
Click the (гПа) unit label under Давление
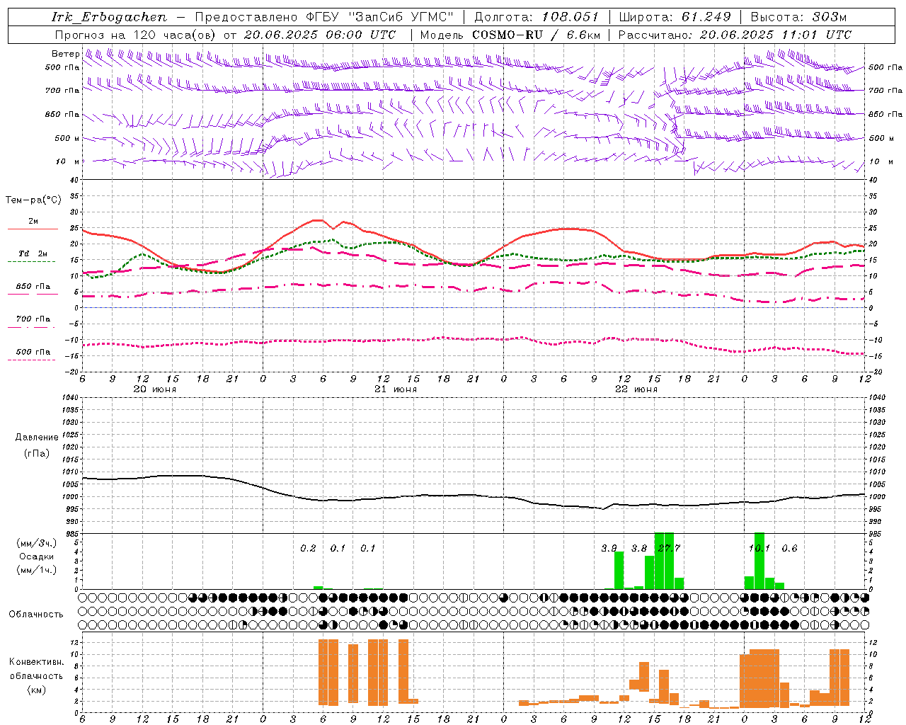click(37, 453)
